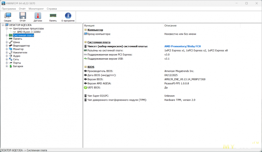
Task: Expand the Видеоадаптер tree node
Action: tap(7, 46)
